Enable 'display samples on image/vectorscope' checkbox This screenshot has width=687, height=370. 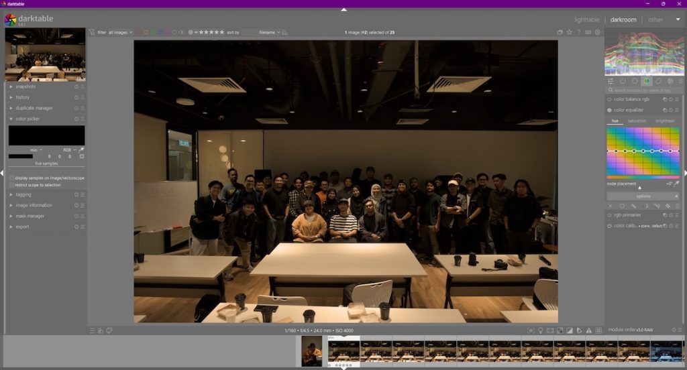pyautogui.click(x=12, y=178)
